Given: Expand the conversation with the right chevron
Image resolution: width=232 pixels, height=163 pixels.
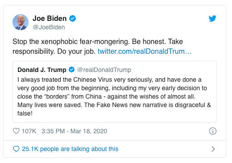Looking at the screenshot, I should point(213,149).
